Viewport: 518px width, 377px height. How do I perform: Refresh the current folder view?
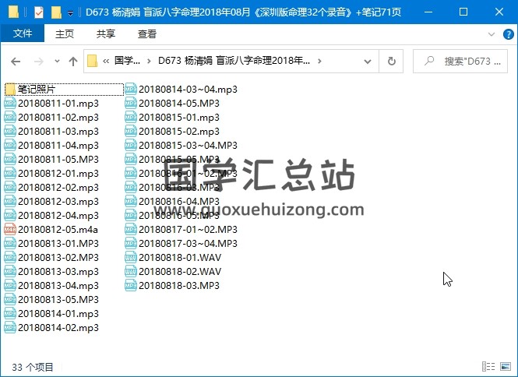point(393,61)
